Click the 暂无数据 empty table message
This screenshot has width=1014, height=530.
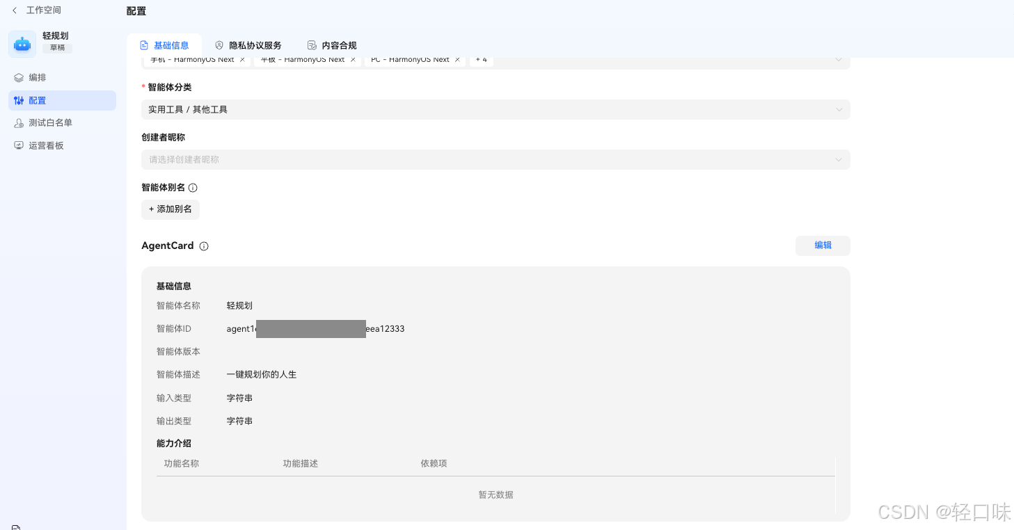point(496,495)
